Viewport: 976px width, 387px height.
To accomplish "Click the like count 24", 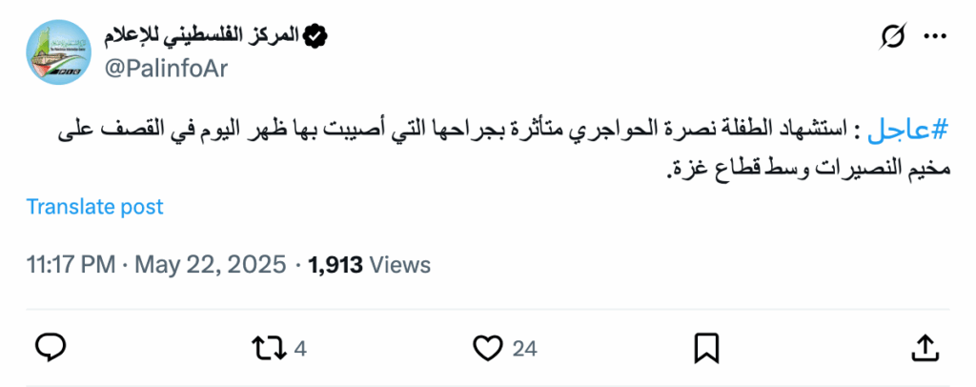I will click(x=524, y=349).
